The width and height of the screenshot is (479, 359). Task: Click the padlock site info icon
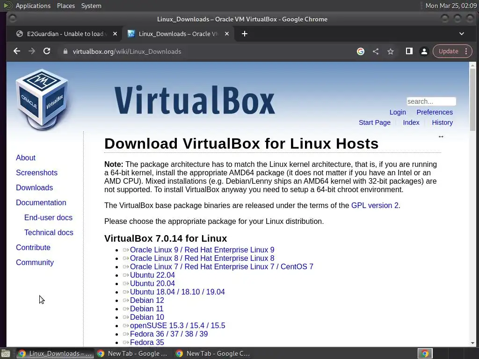[x=65, y=51]
